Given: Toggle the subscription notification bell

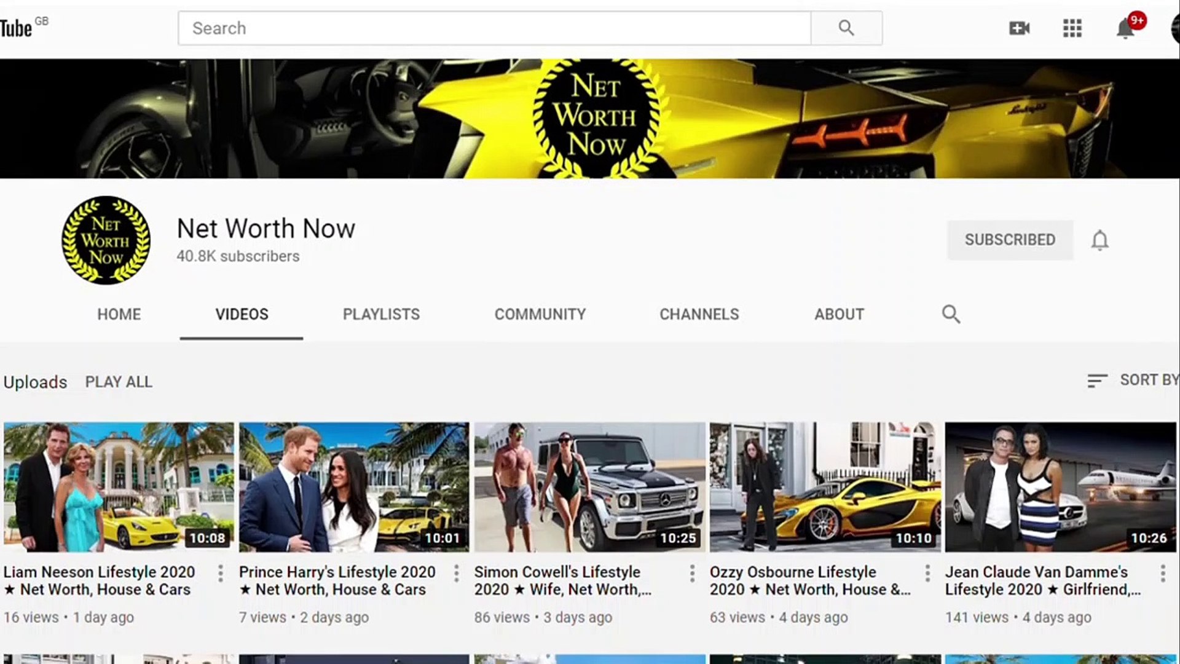Looking at the screenshot, I should pyautogui.click(x=1100, y=240).
